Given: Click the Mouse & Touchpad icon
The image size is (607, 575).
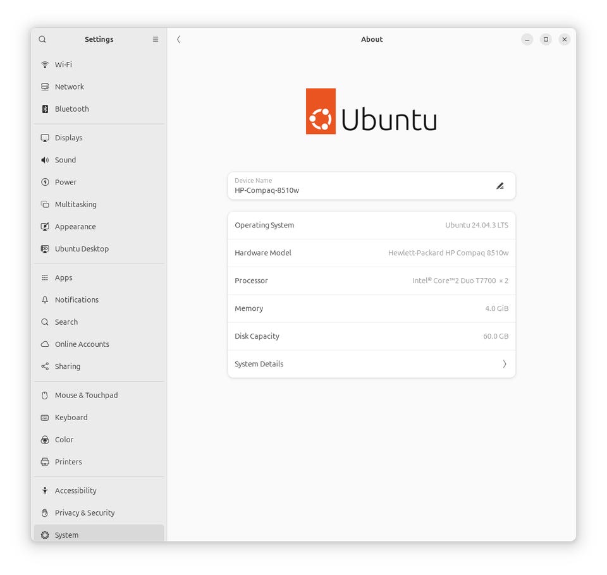Looking at the screenshot, I should (x=45, y=395).
